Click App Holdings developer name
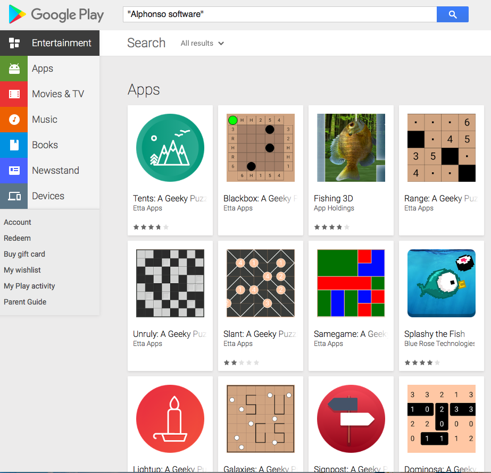Image resolution: width=491 pixels, height=473 pixels. 334,208
